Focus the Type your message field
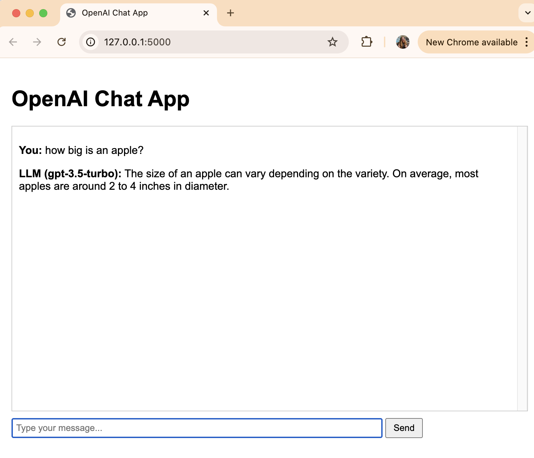Viewport: 534px width, 458px height. [x=197, y=428]
